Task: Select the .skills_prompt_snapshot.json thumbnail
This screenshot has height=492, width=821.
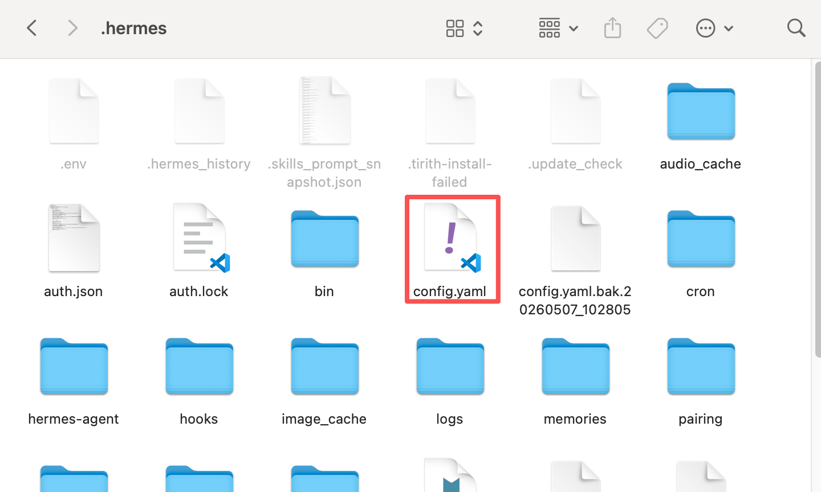Action: 325,110
